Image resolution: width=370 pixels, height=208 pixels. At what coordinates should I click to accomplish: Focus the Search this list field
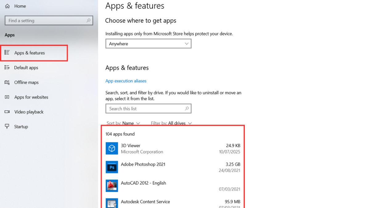[x=148, y=108]
